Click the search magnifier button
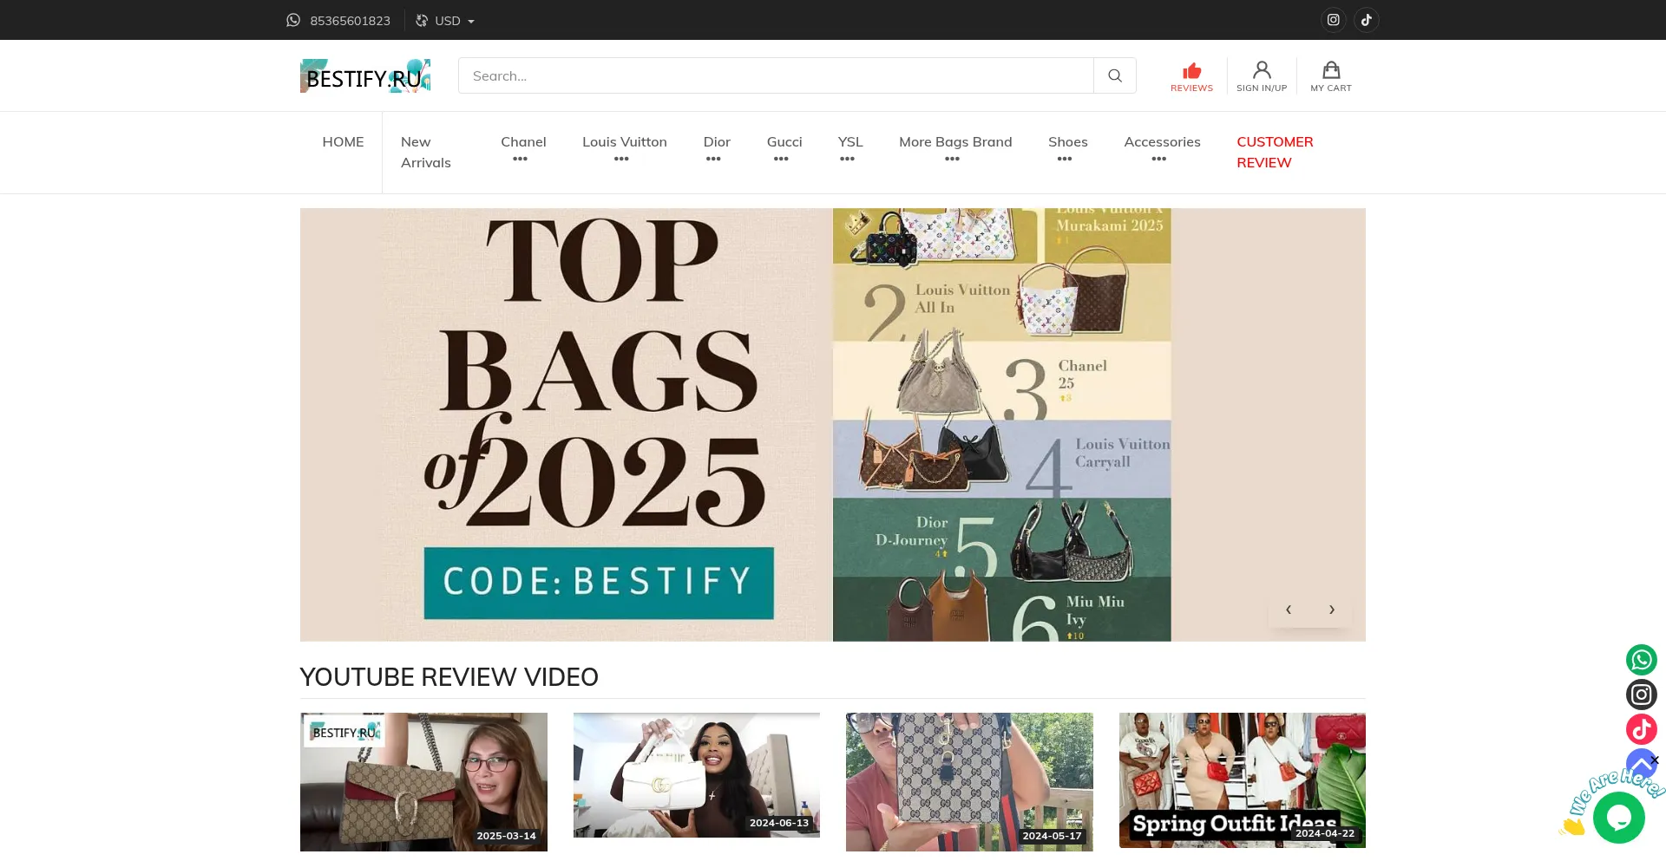 pos(1115,75)
